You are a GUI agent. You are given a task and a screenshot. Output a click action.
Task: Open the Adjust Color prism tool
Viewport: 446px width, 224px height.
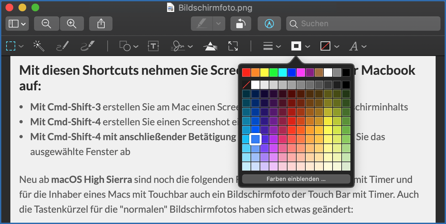[210, 46]
